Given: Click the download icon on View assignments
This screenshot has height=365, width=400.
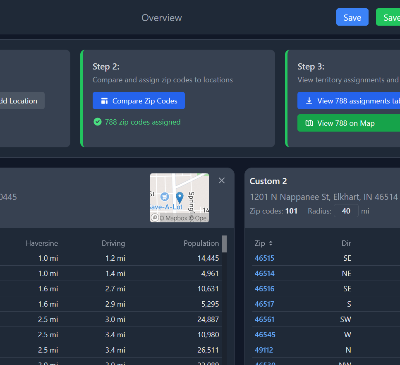Looking at the screenshot, I should coord(309,101).
